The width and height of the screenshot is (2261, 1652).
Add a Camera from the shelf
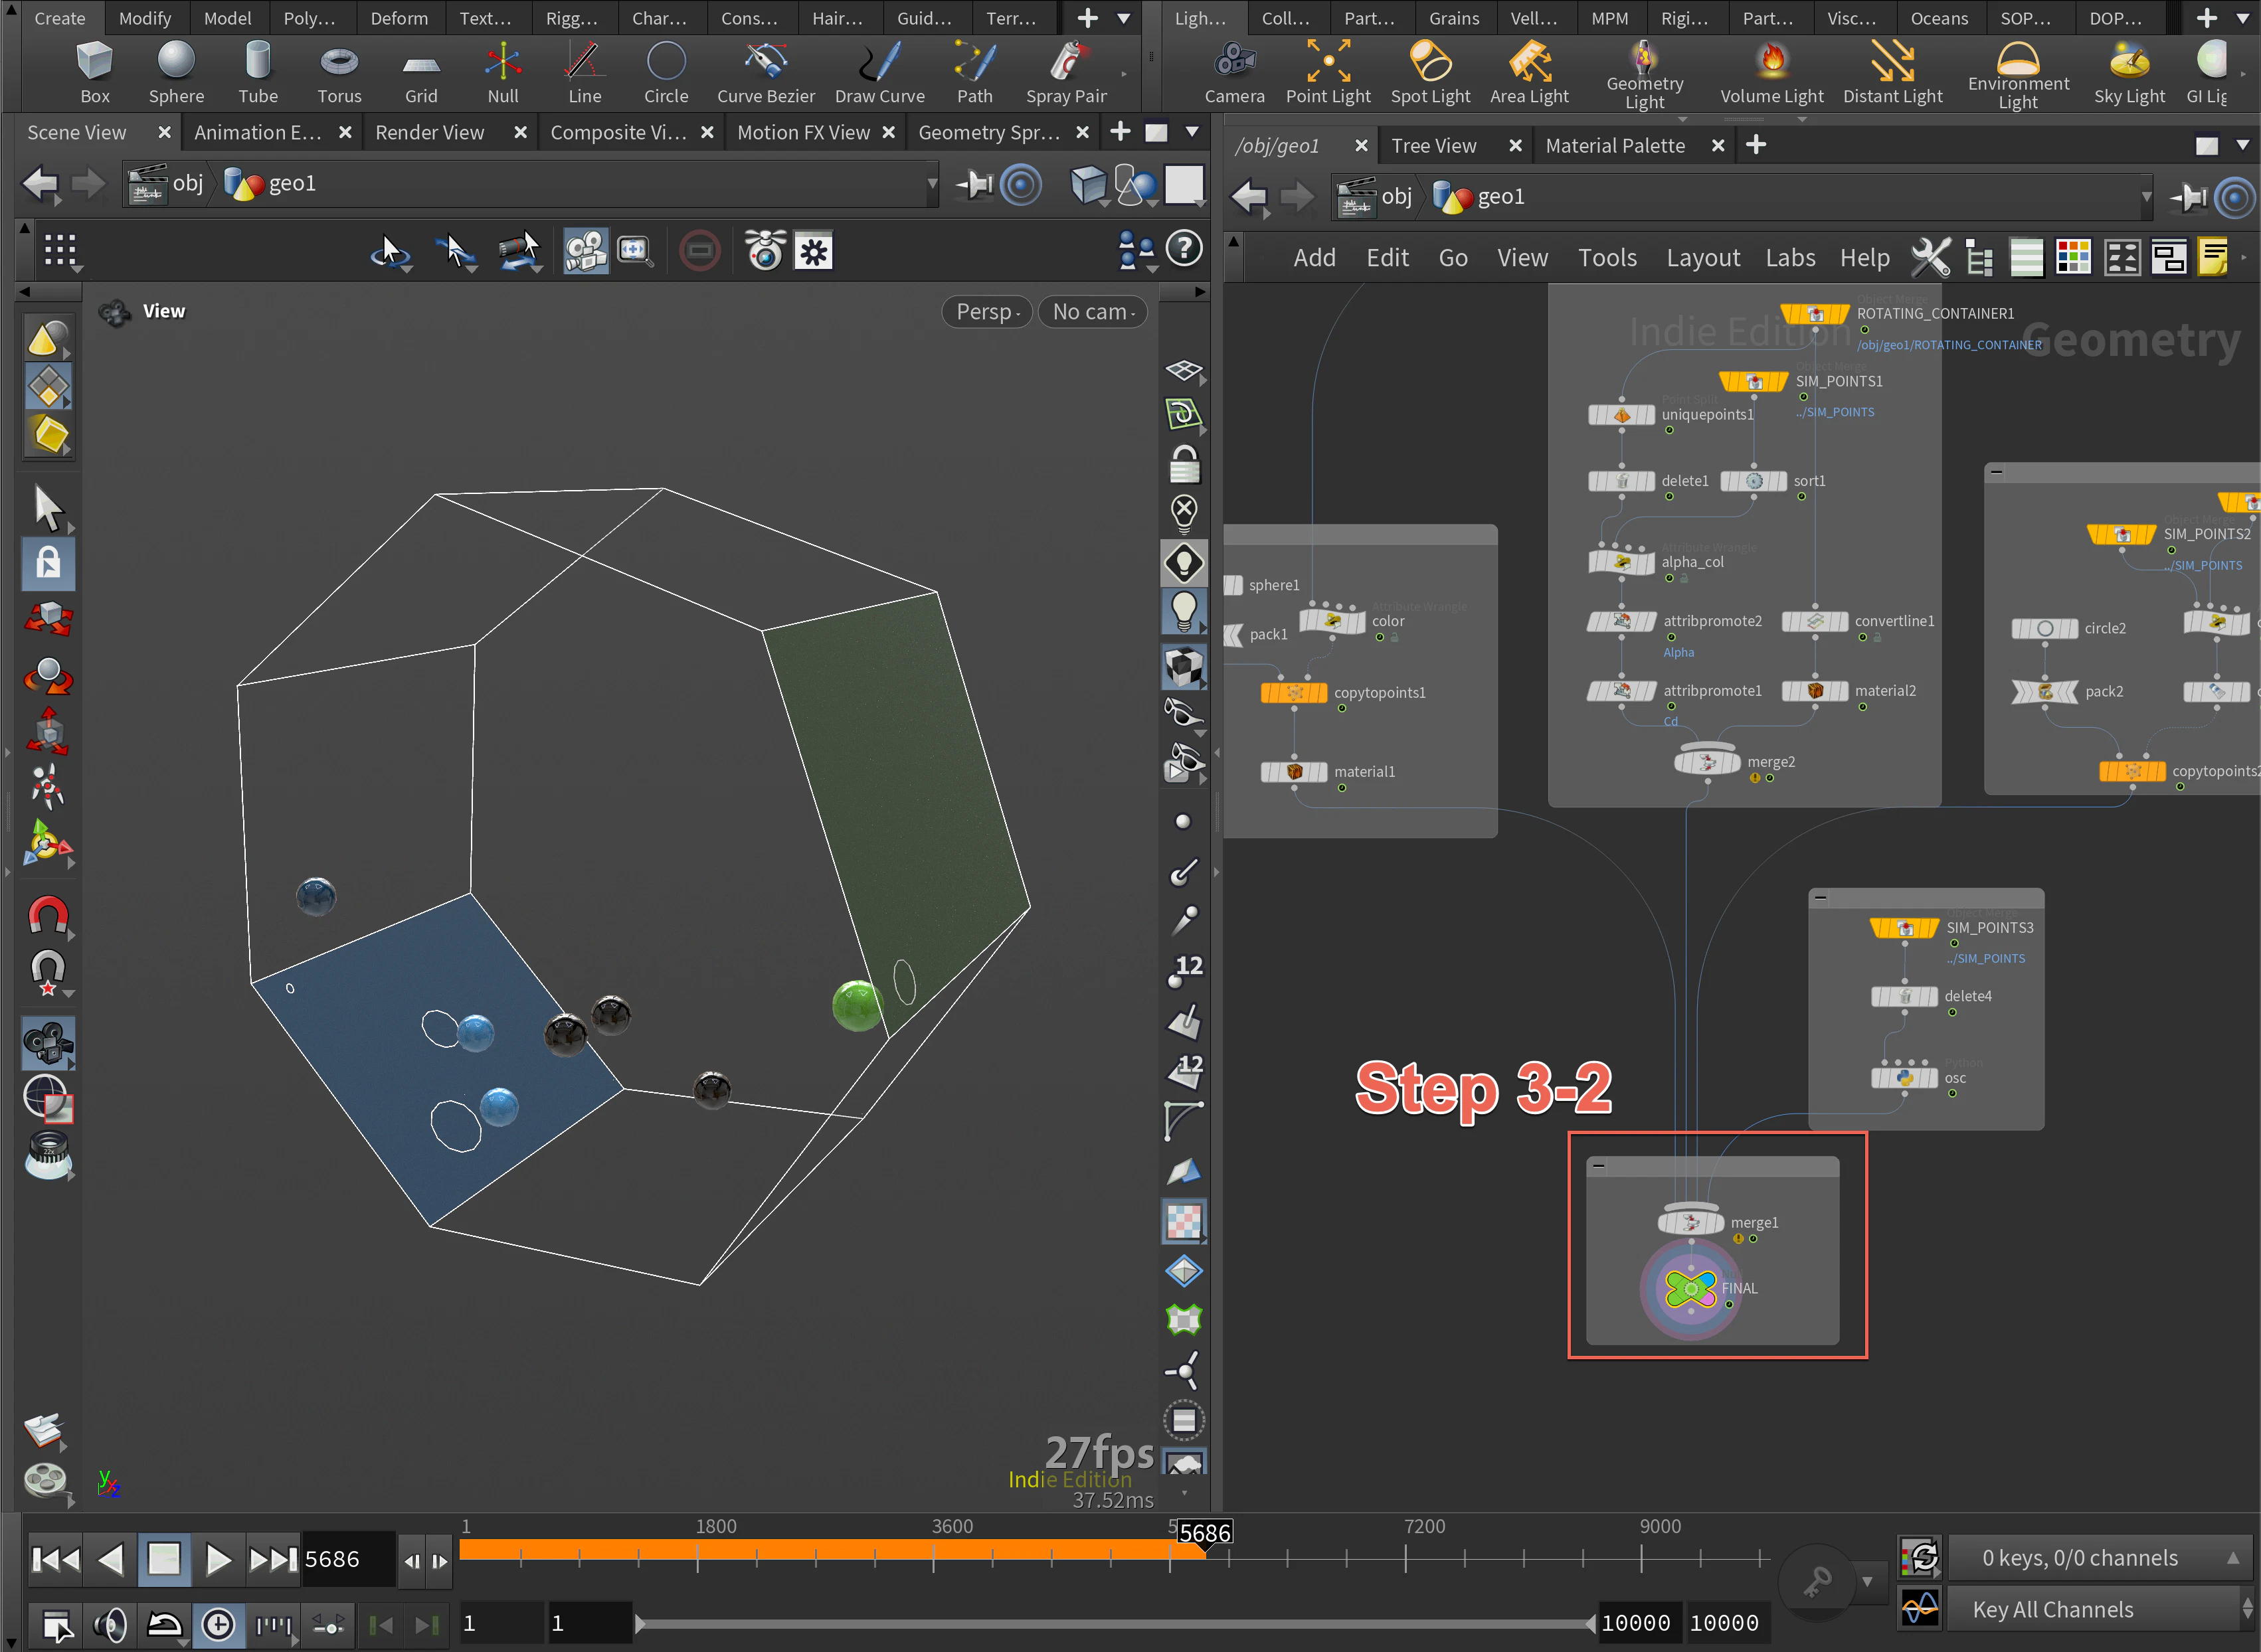(x=1235, y=72)
